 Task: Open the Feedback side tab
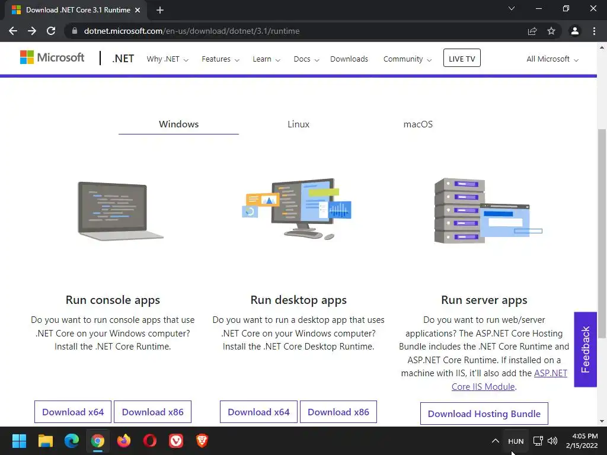tap(585, 350)
